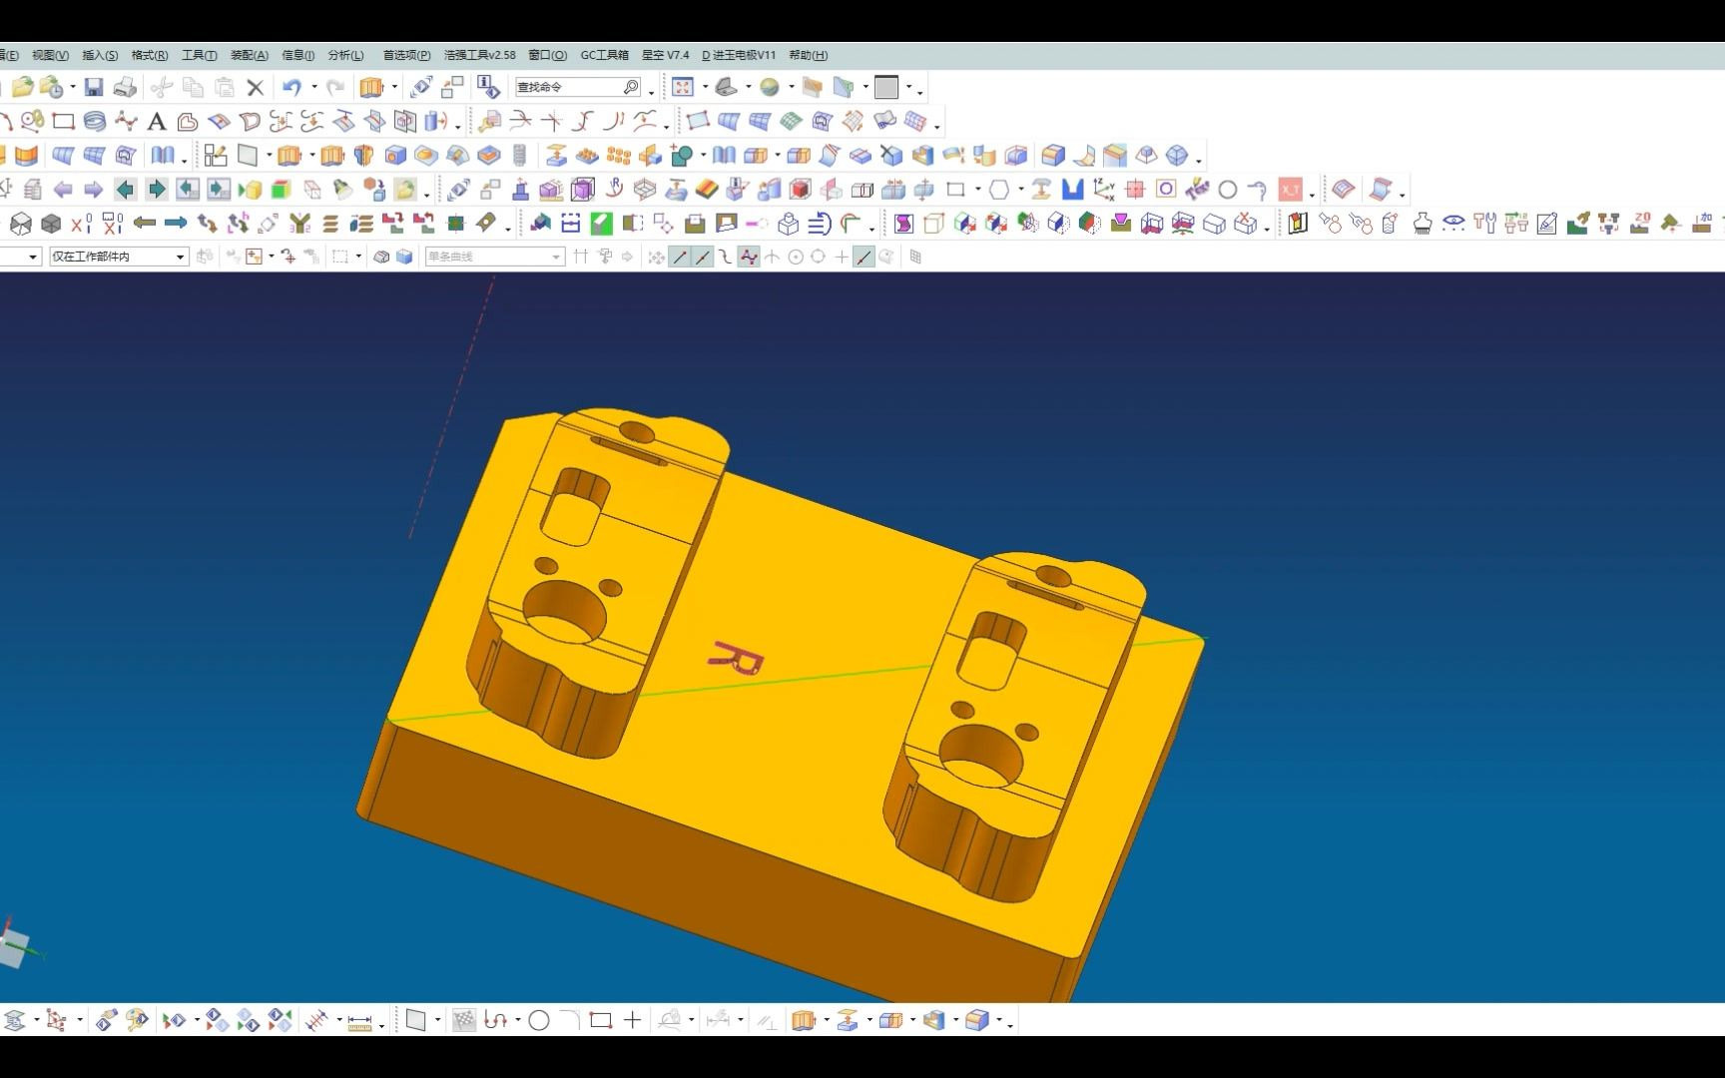The width and height of the screenshot is (1725, 1078).
Task: Click the XYZ coordinate system icon
Action: coord(1104,190)
